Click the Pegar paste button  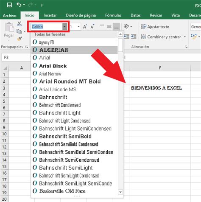tap(9, 31)
